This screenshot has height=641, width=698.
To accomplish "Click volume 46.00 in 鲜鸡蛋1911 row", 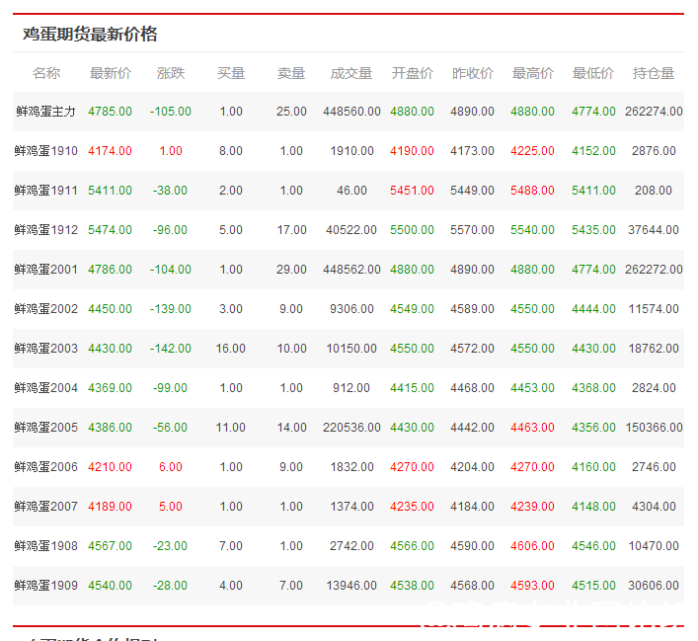I will [x=351, y=191].
